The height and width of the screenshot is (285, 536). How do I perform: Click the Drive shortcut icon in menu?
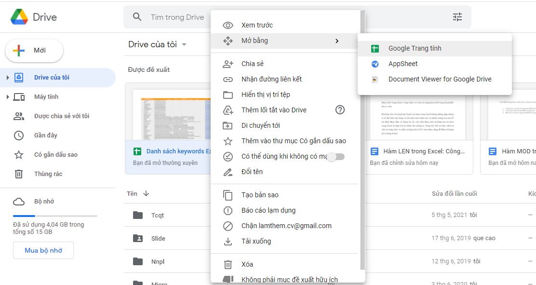pyautogui.click(x=228, y=110)
